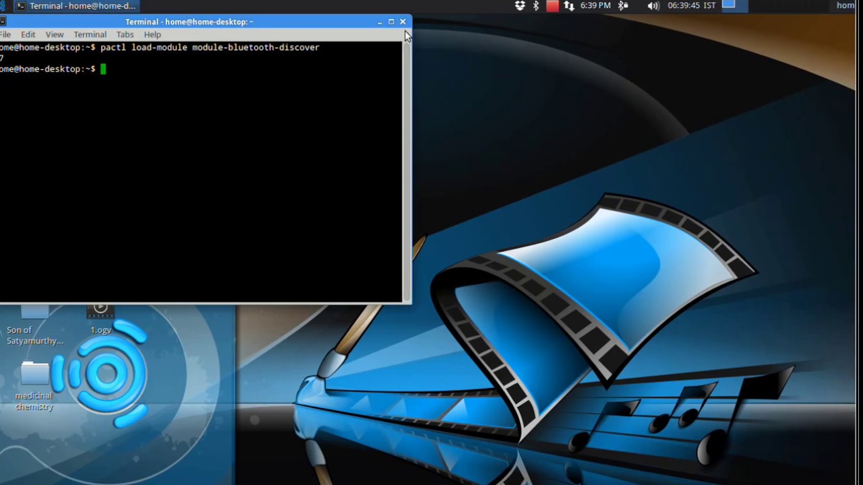Open the network up-down arrows indicator

569,5
